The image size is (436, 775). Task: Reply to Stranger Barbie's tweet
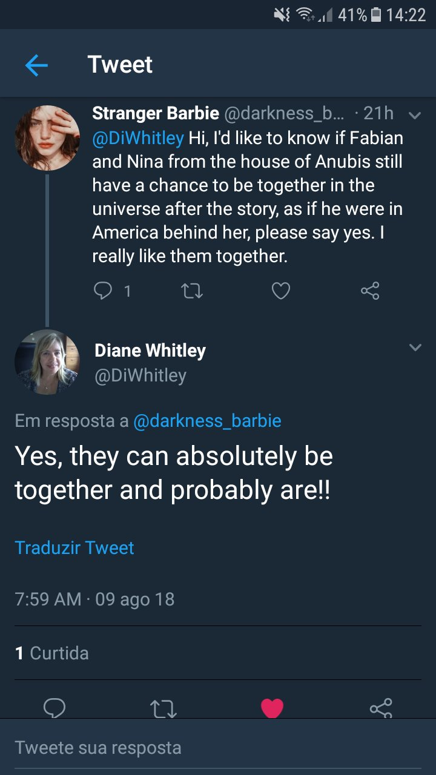pos(103,291)
